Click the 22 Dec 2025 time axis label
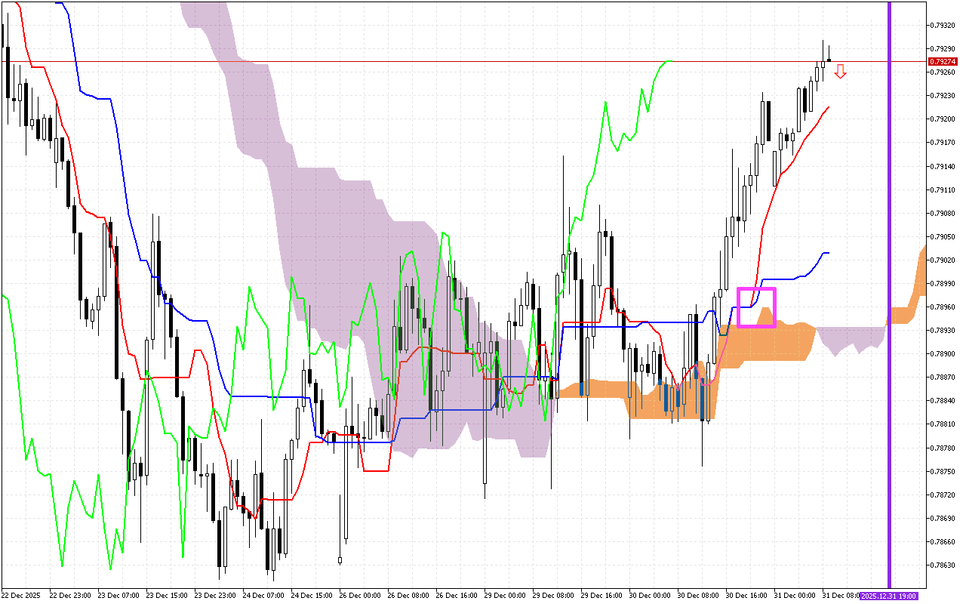This screenshot has height=604, width=966. click(x=22, y=596)
